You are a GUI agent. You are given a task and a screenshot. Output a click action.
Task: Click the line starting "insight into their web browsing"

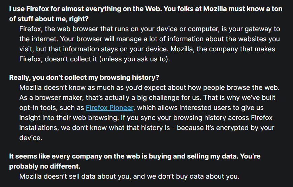[x=146, y=118]
